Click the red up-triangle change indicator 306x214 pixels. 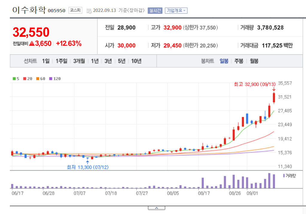(32, 43)
